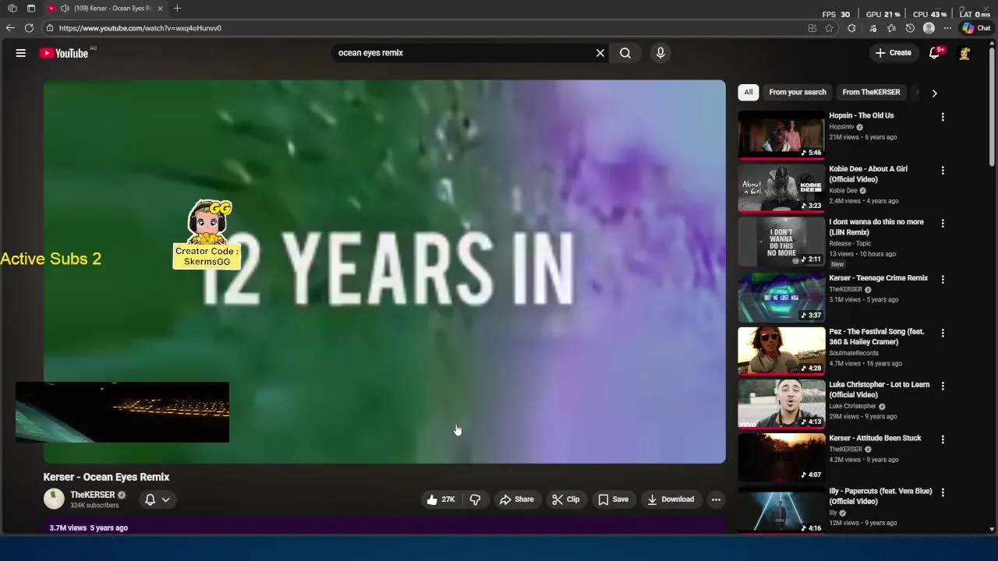Open browser Settings and more ellipsis
The image size is (998, 561).
947,28
